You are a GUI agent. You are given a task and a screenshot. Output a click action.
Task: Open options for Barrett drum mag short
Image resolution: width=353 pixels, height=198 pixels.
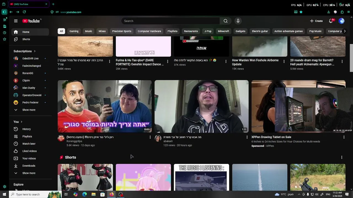click(x=342, y=61)
